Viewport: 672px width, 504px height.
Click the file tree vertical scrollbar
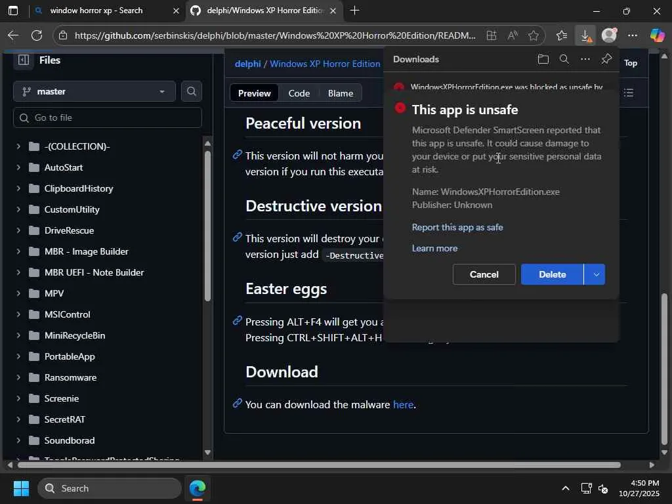point(207,227)
